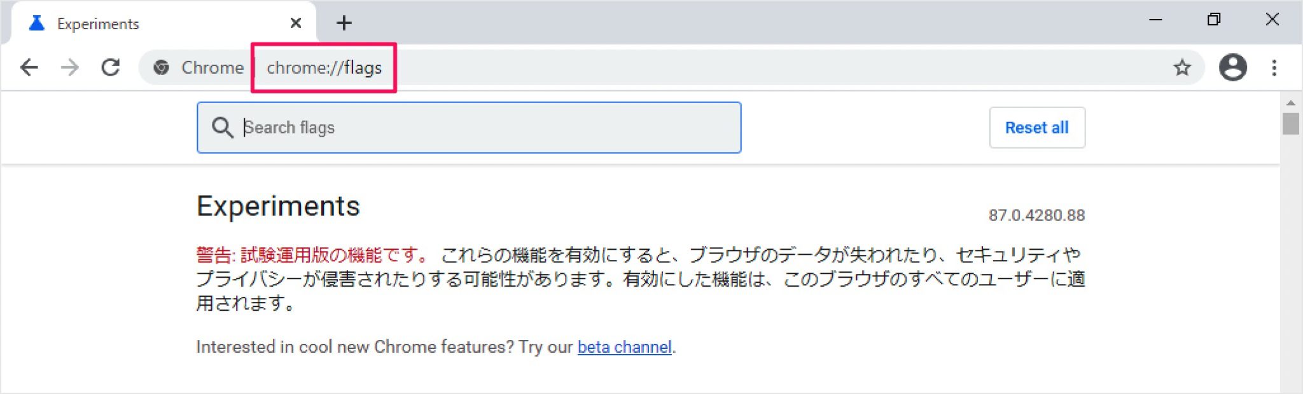The image size is (1303, 394).
Task: Select the Experiments tab
Action: 164,24
